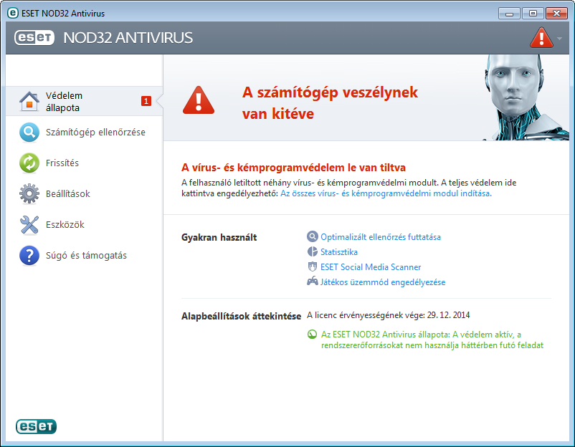Enable Játékos üzemmód engedélyezése
The image size is (575, 447).
click(x=383, y=282)
